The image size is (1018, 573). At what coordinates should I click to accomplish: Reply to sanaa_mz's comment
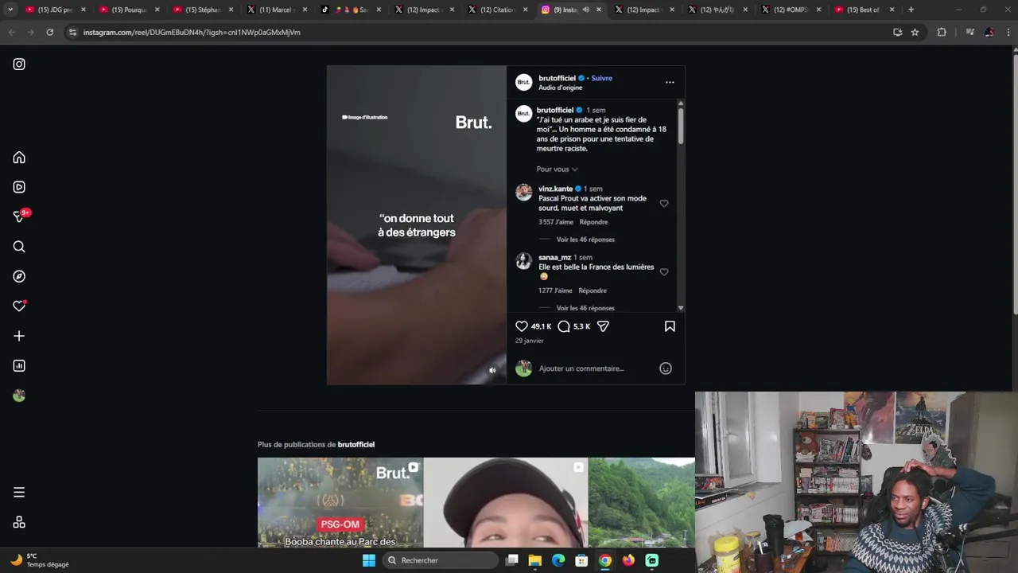coord(593,290)
